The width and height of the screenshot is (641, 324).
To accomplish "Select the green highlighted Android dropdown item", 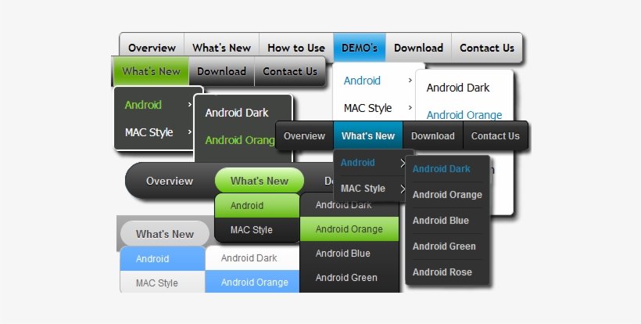I will [x=257, y=205].
